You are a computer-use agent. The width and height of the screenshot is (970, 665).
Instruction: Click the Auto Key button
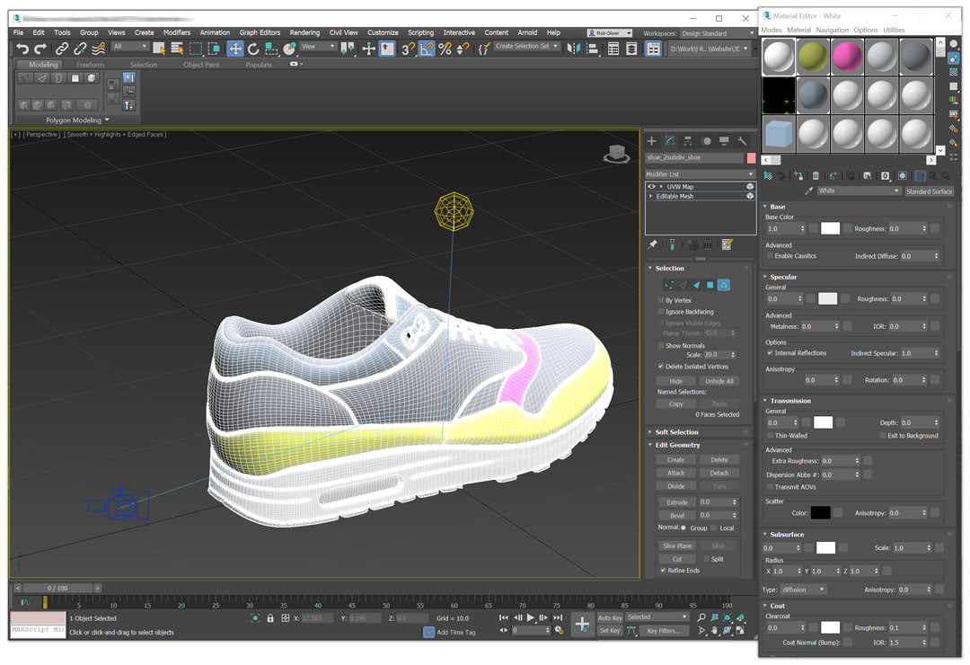tap(610, 618)
